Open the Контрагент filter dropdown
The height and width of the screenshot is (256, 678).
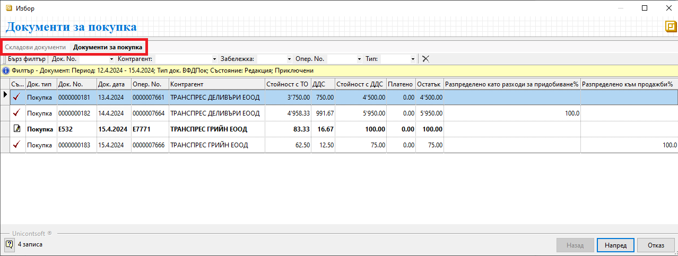(x=214, y=59)
